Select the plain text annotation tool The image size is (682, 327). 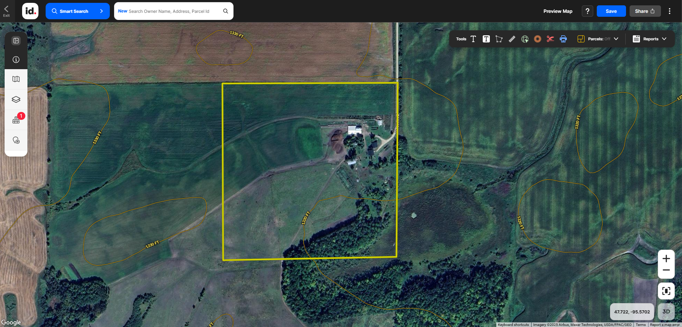pyautogui.click(x=473, y=39)
